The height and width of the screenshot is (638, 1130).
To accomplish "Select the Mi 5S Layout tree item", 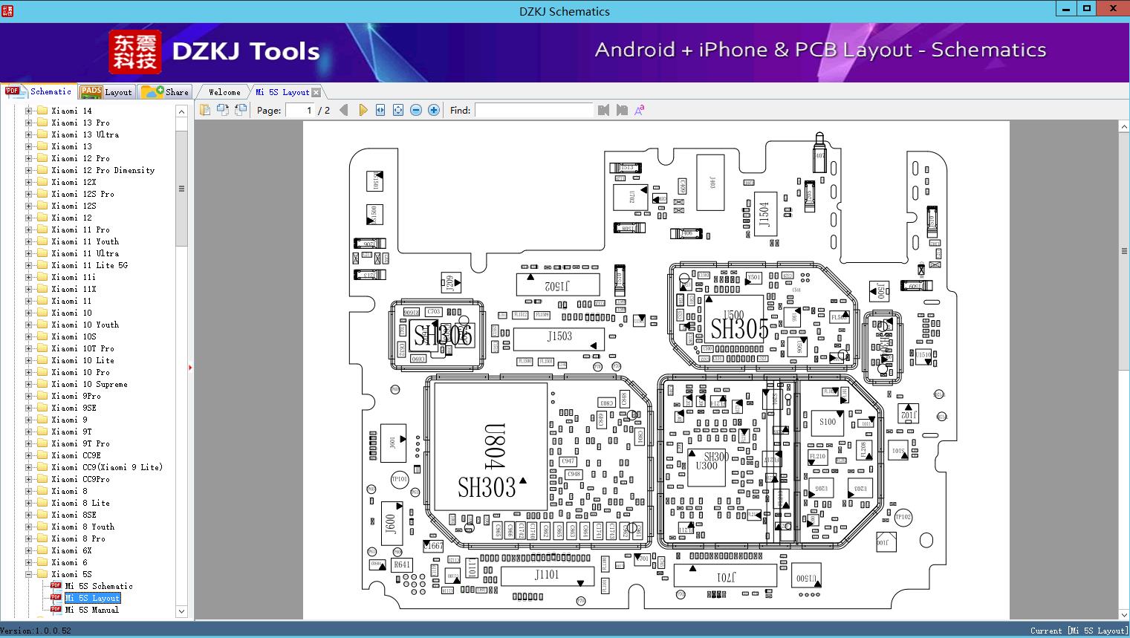I will point(92,598).
